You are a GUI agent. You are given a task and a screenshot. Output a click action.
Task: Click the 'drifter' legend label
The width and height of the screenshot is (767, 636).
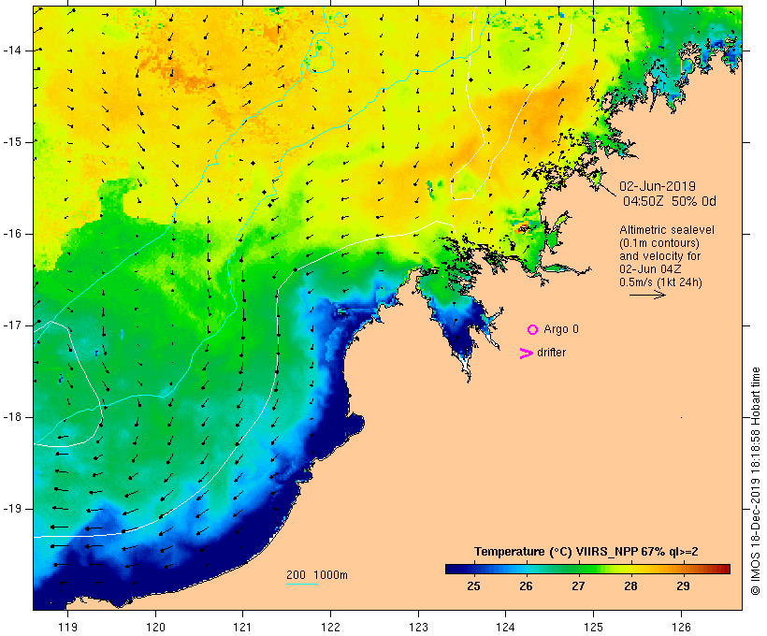coord(551,353)
